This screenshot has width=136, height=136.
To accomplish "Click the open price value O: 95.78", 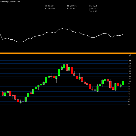I will [49, 6].
